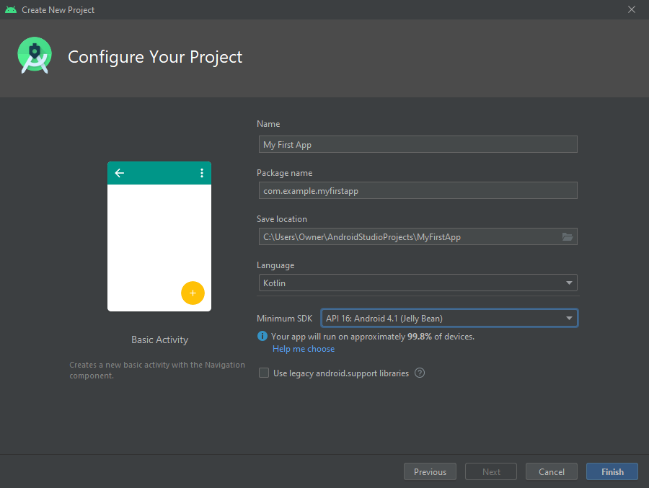Image resolution: width=649 pixels, height=488 pixels.
Task: Enable Use legacy android.support libraries checkbox
Action: tap(264, 373)
